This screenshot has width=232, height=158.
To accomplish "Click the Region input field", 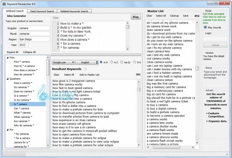I will pos(34,39).
